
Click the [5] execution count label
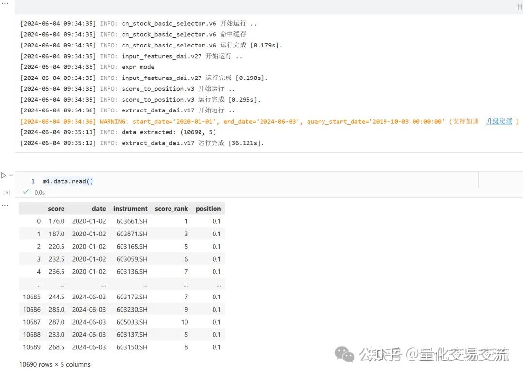point(7,192)
